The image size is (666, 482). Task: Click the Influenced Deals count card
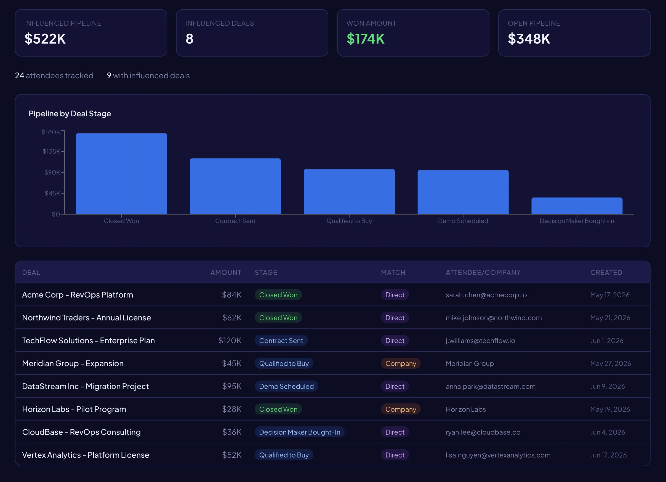[252, 33]
